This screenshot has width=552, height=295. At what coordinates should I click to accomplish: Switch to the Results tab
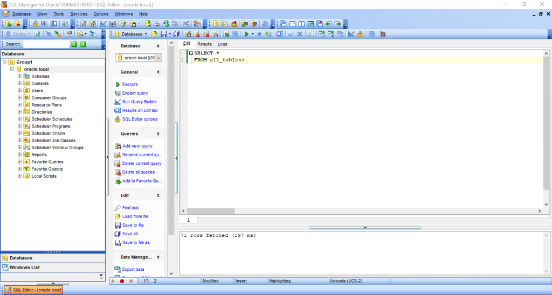pos(204,44)
